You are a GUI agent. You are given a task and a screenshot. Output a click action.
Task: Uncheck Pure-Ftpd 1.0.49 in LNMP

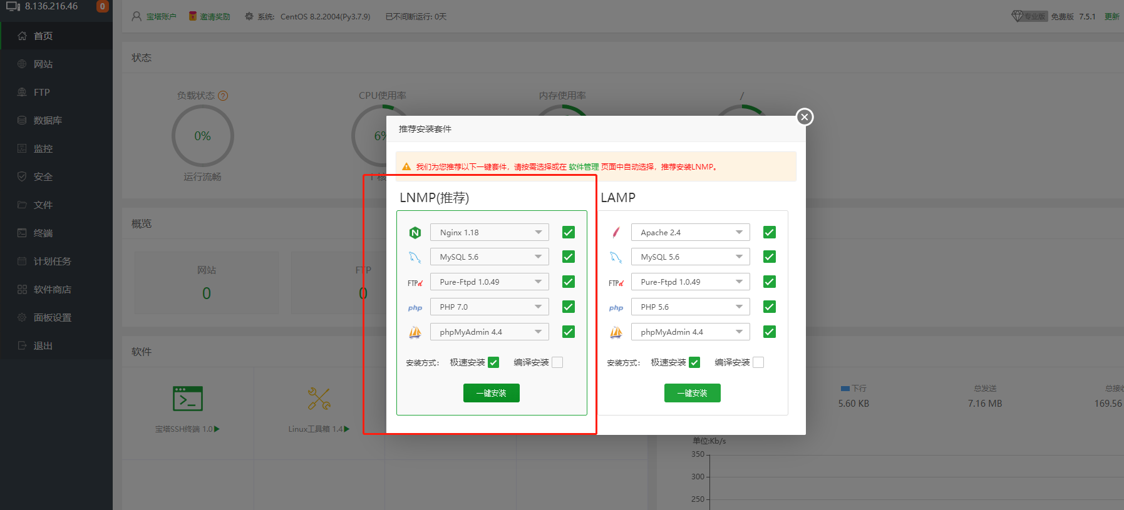click(x=569, y=282)
